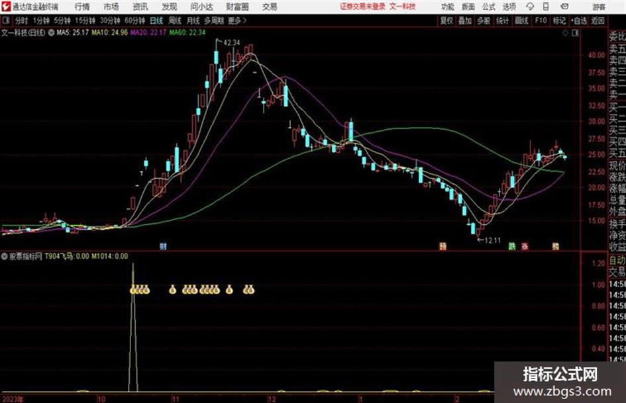Open the 行情 menu
626x403 pixels.
click(82, 7)
